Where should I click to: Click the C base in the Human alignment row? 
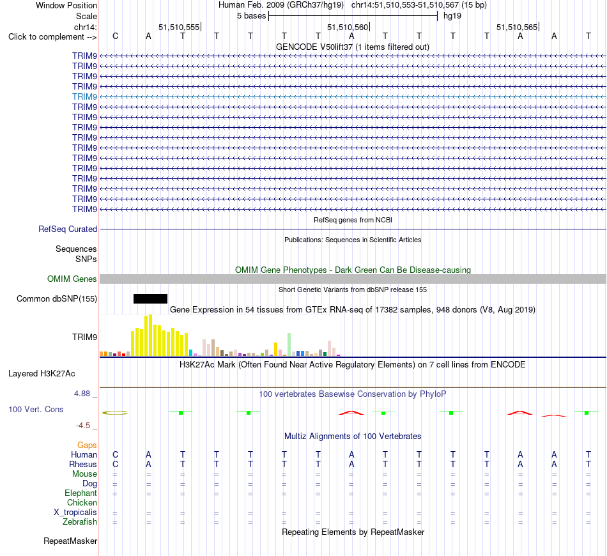pyautogui.click(x=115, y=454)
